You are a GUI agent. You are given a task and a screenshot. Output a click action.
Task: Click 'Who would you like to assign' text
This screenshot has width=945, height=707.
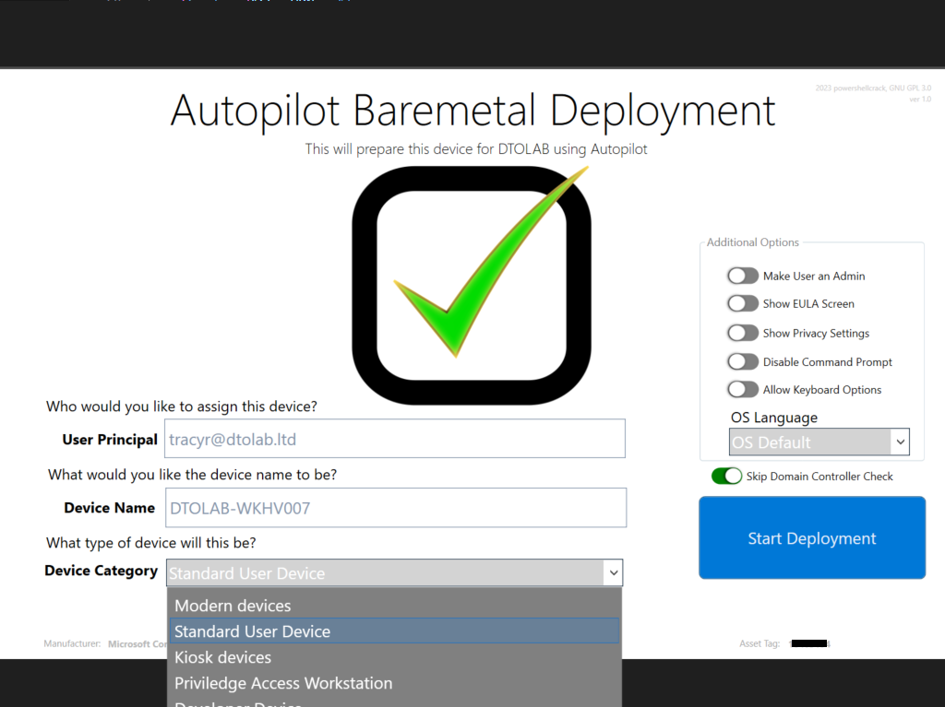pyautogui.click(x=182, y=407)
